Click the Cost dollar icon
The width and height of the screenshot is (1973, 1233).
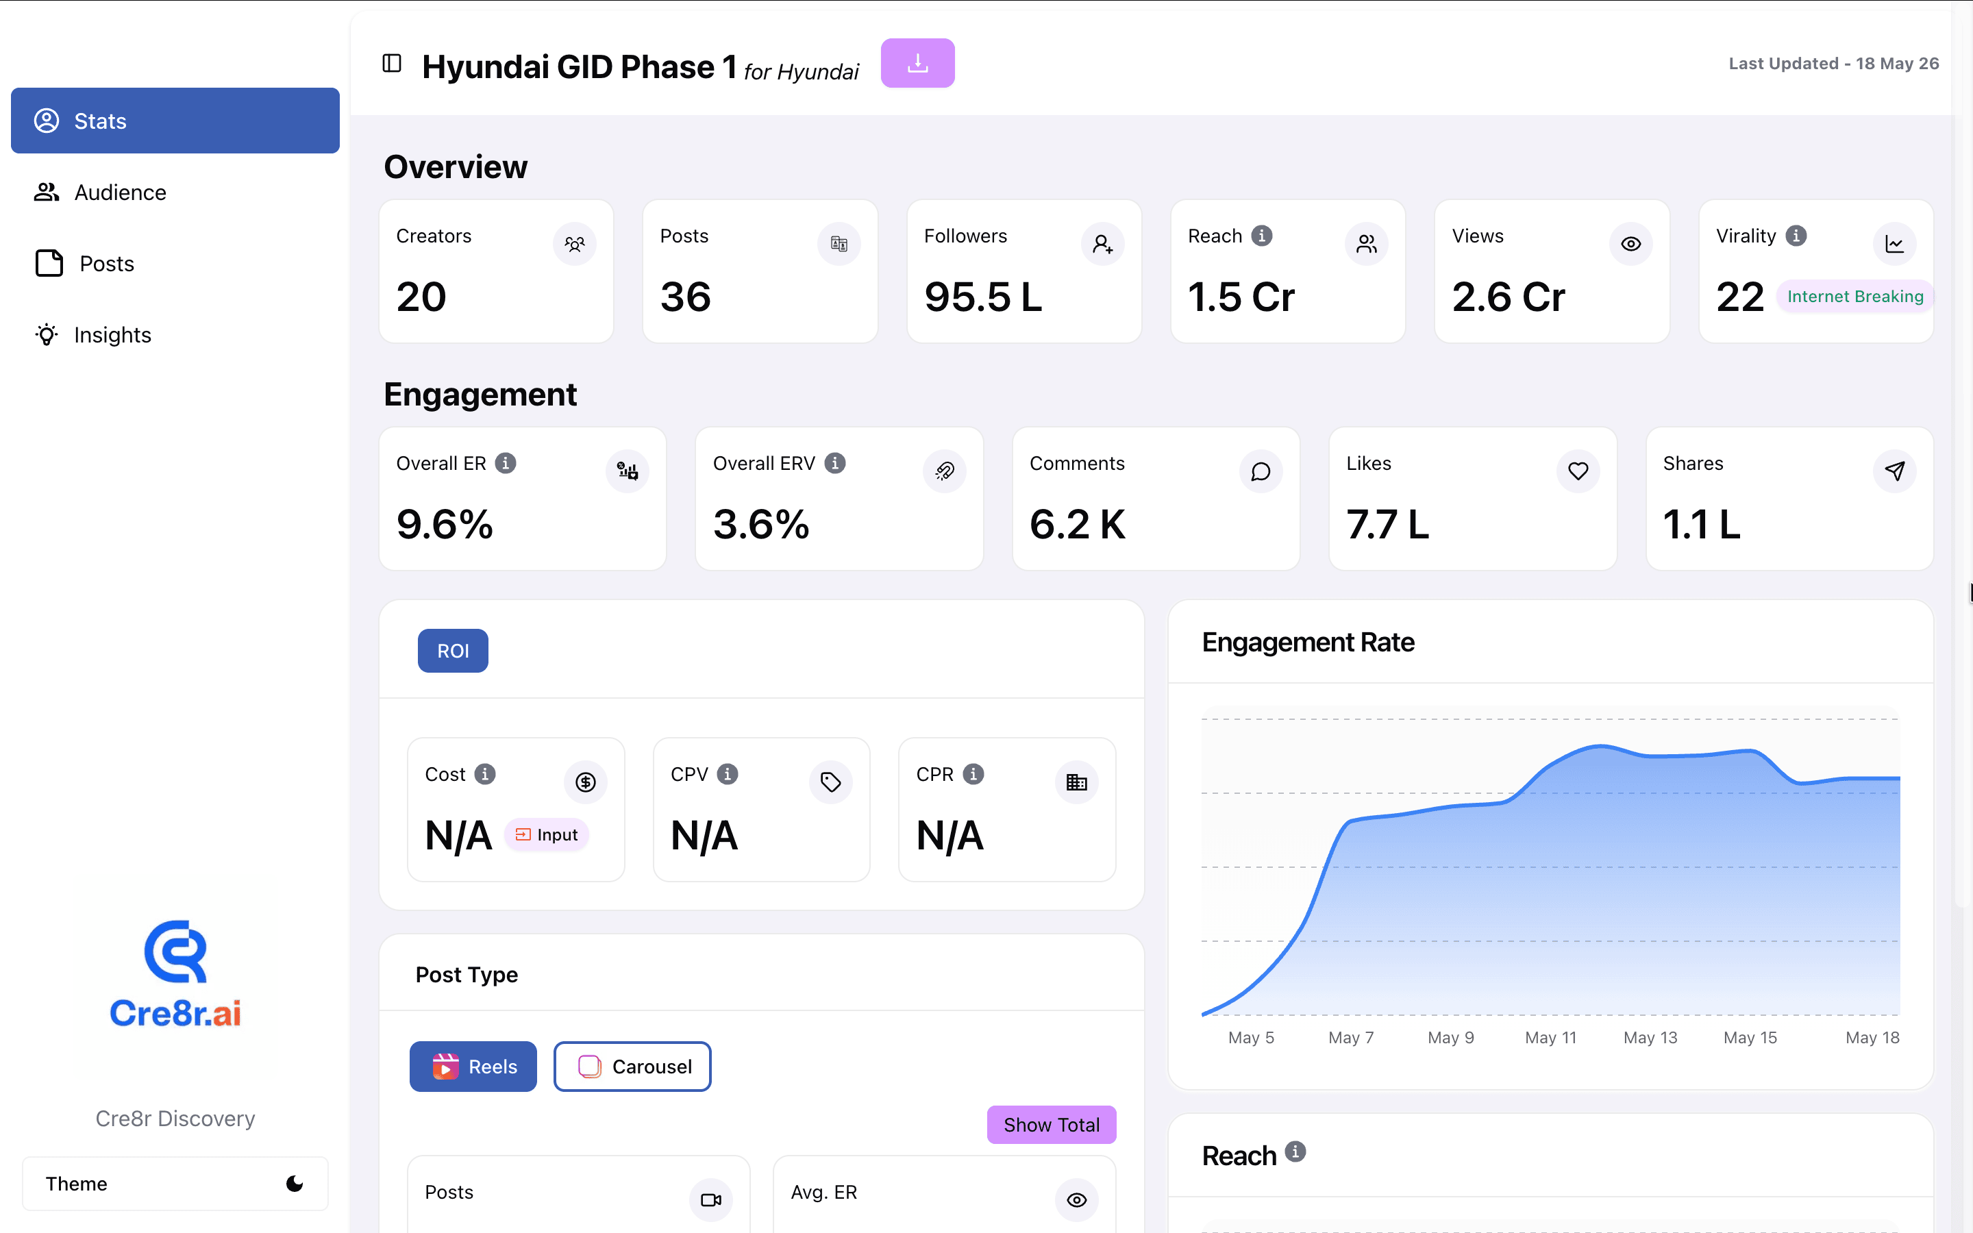click(585, 782)
